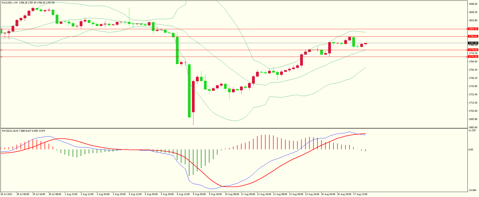Click the 13 Aug 16:00 time axis label
Viewport: 479px width, 197px height.
coord(312,194)
